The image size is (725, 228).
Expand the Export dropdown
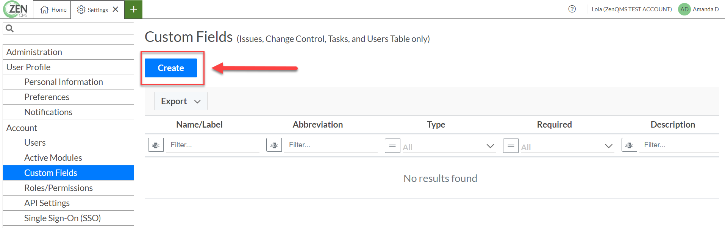click(181, 101)
